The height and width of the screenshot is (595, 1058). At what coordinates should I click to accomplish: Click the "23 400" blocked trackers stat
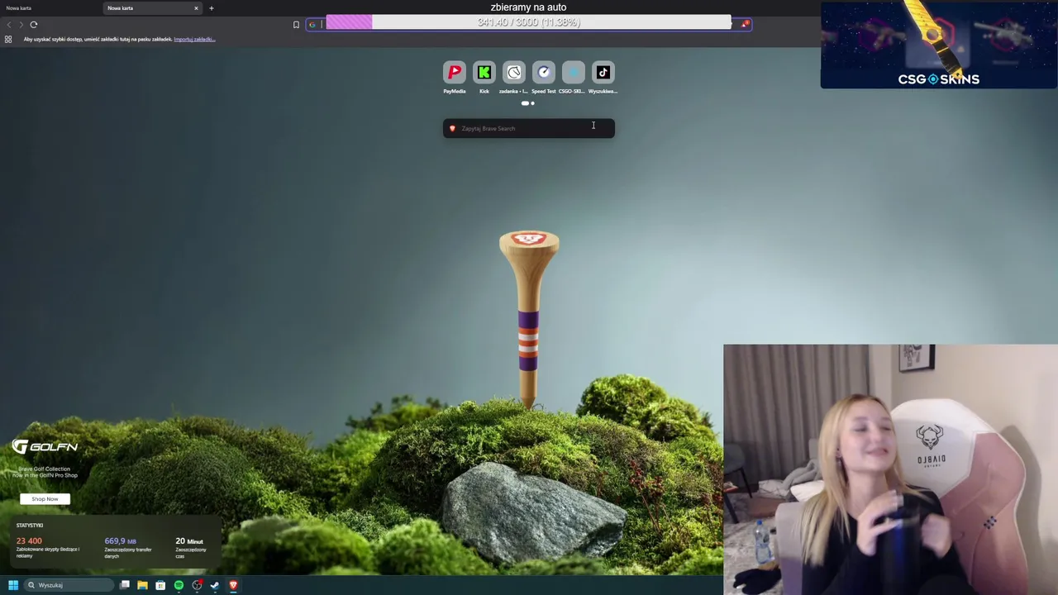click(x=29, y=540)
